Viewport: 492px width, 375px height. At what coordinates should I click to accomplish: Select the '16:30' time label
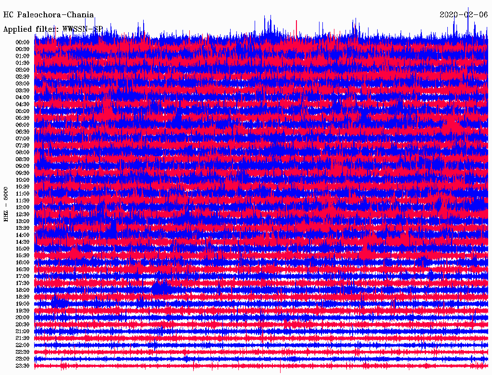[x=23, y=269]
